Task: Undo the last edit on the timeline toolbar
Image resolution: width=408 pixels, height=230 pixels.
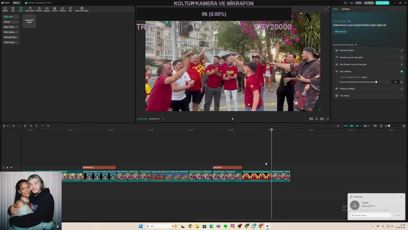Action: coord(13,126)
